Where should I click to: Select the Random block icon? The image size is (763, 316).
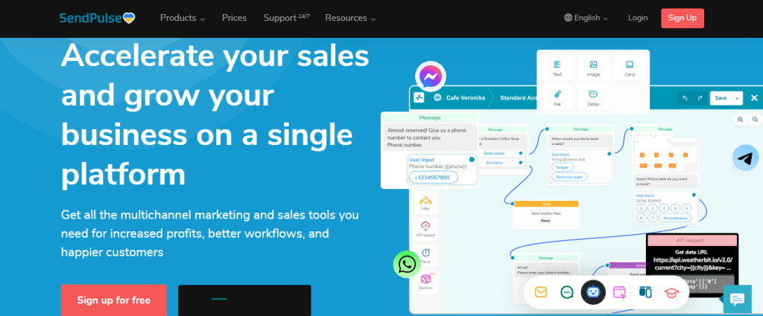tap(425, 282)
